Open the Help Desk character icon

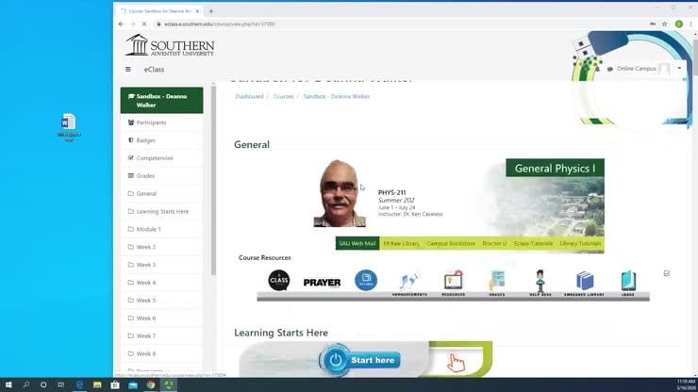(x=540, y=283)
